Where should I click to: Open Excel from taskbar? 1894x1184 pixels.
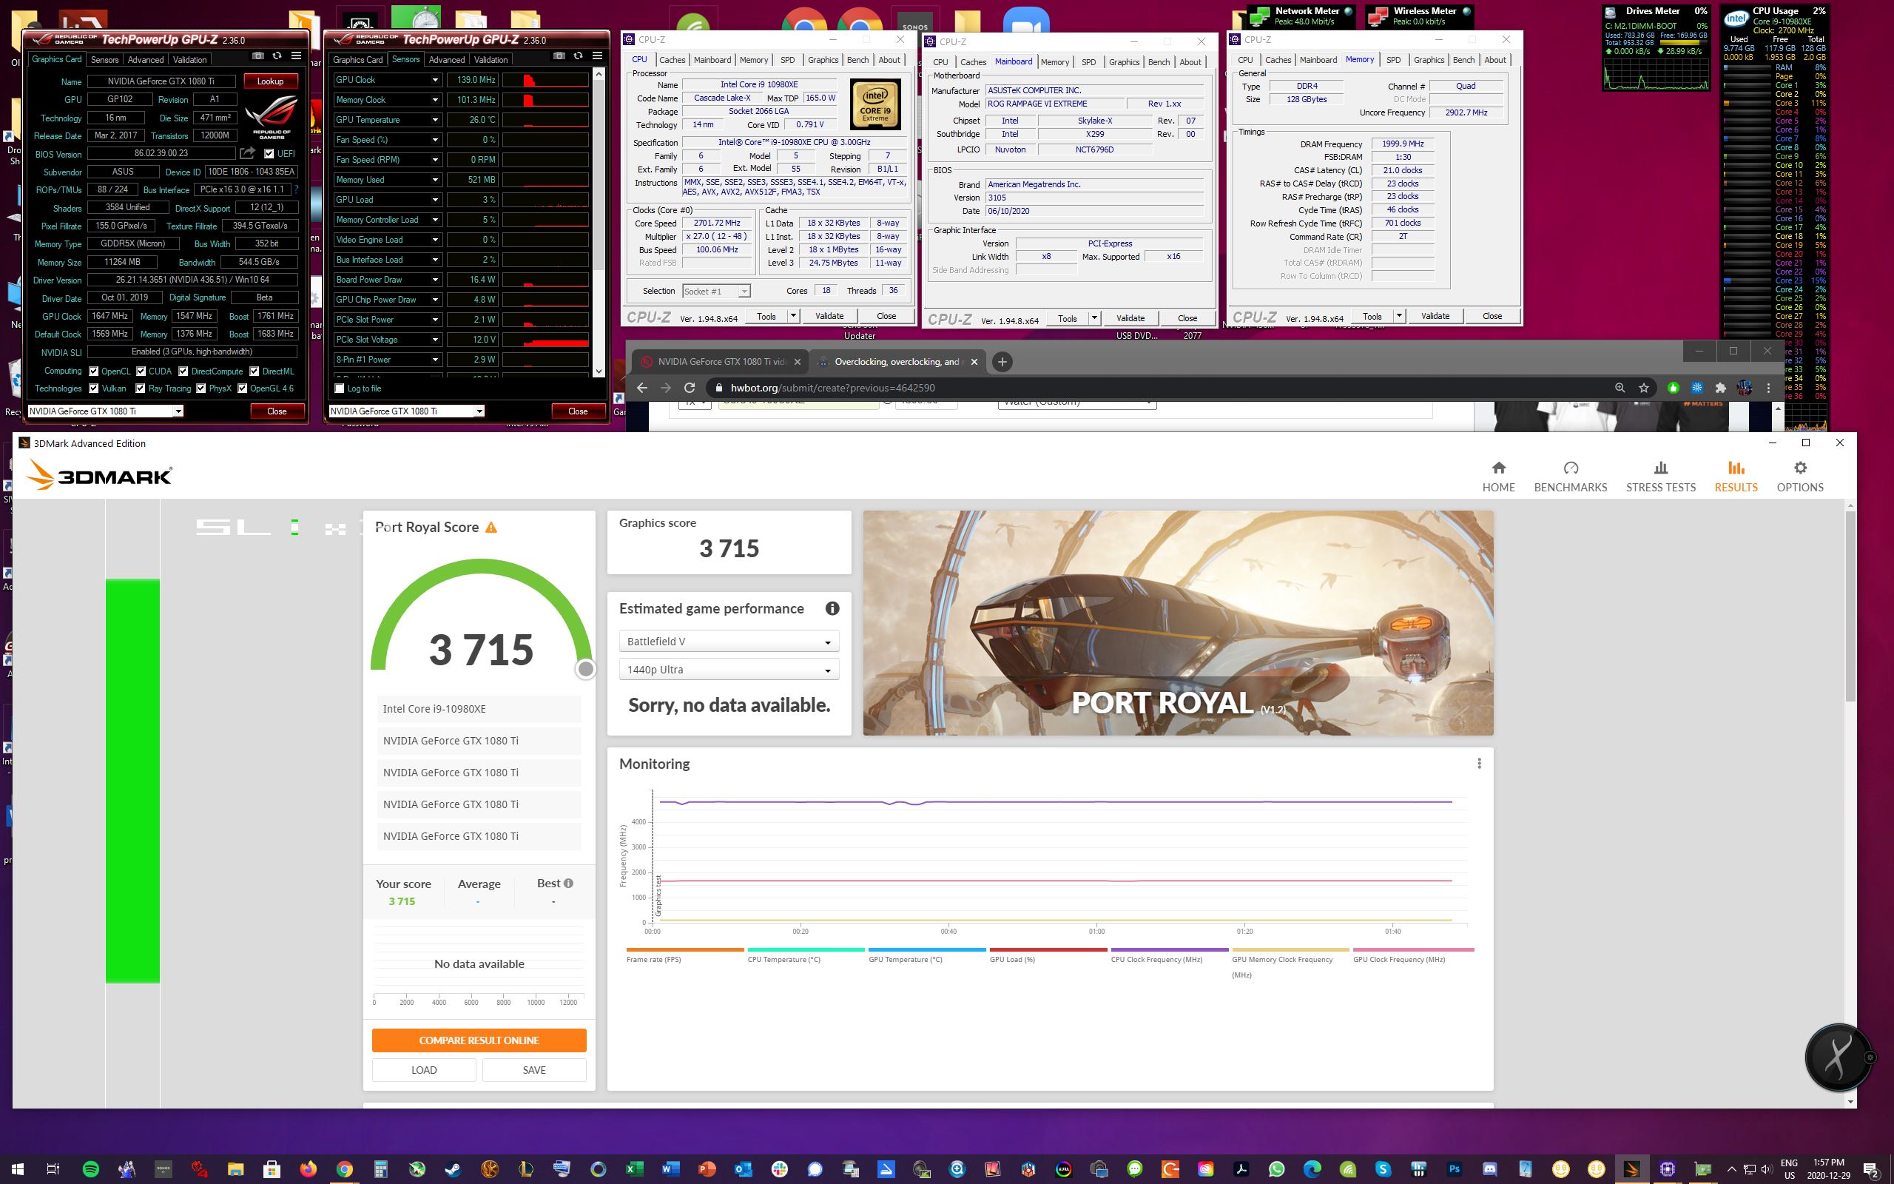(x=633, y=1169)
